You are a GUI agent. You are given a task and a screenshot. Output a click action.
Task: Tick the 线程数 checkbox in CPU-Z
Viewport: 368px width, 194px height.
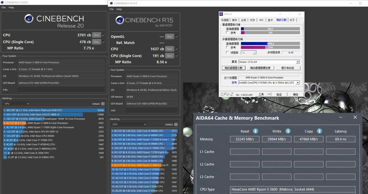[x=227, y=53]
